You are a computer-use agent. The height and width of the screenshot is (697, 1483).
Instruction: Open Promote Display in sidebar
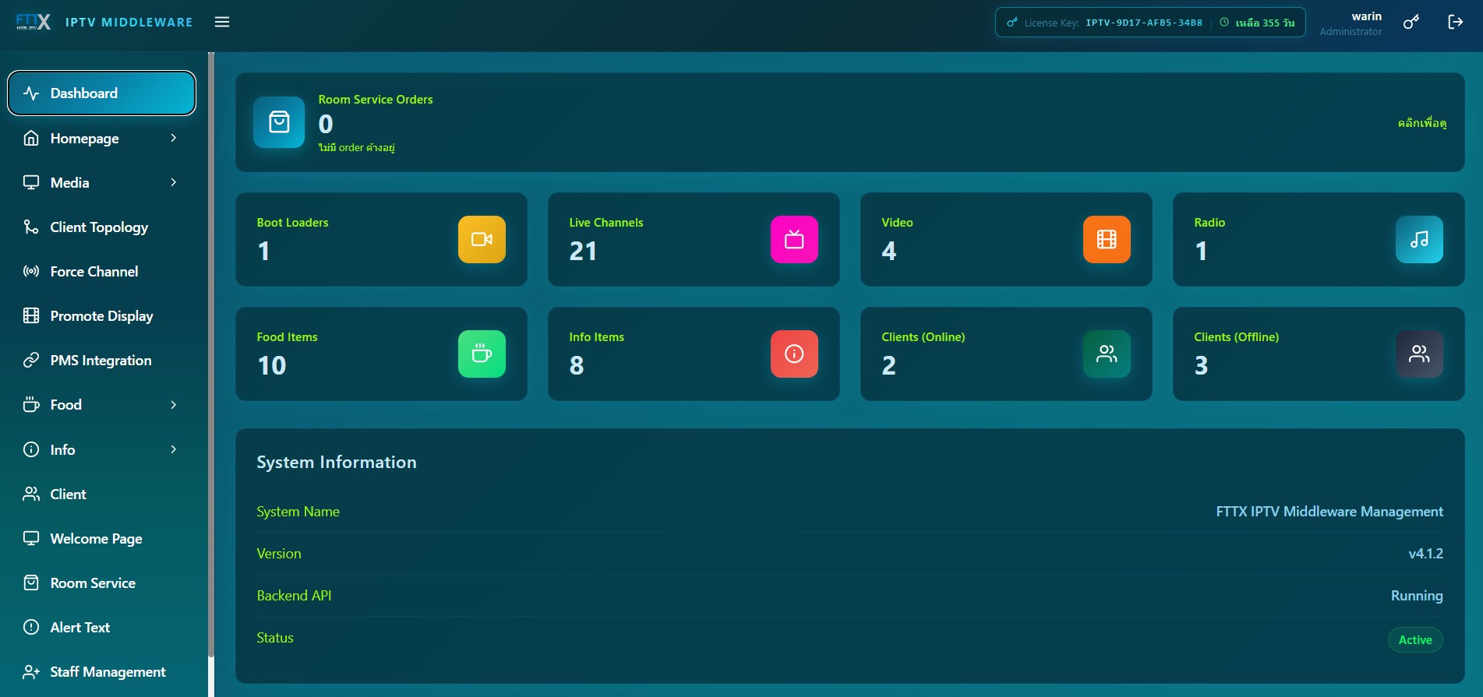[x=101, y=315]
